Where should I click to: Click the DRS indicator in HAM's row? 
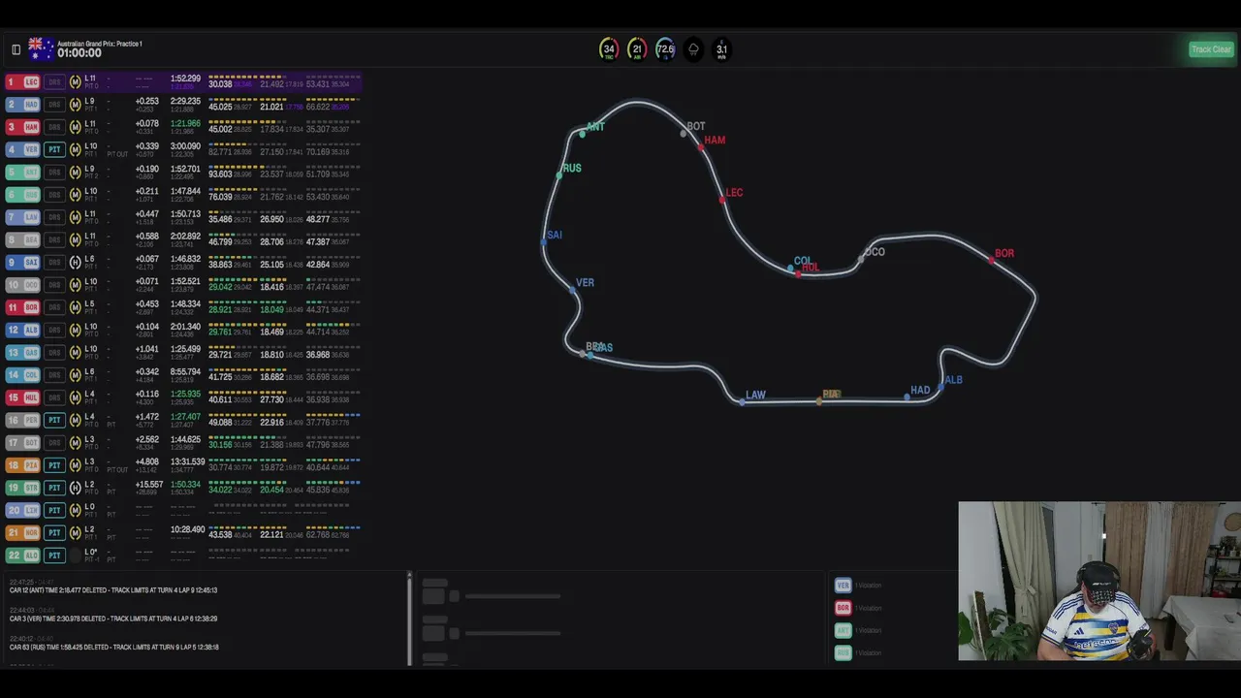[54, 127]
